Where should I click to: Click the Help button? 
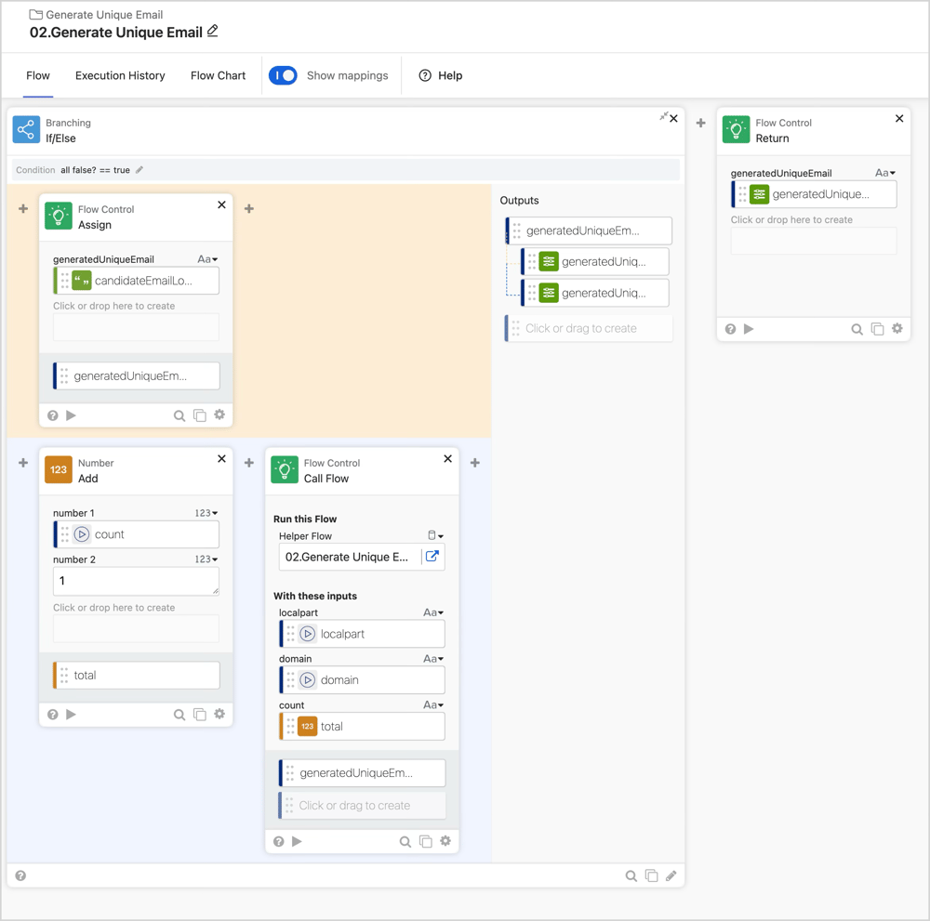tap(439, 75)
